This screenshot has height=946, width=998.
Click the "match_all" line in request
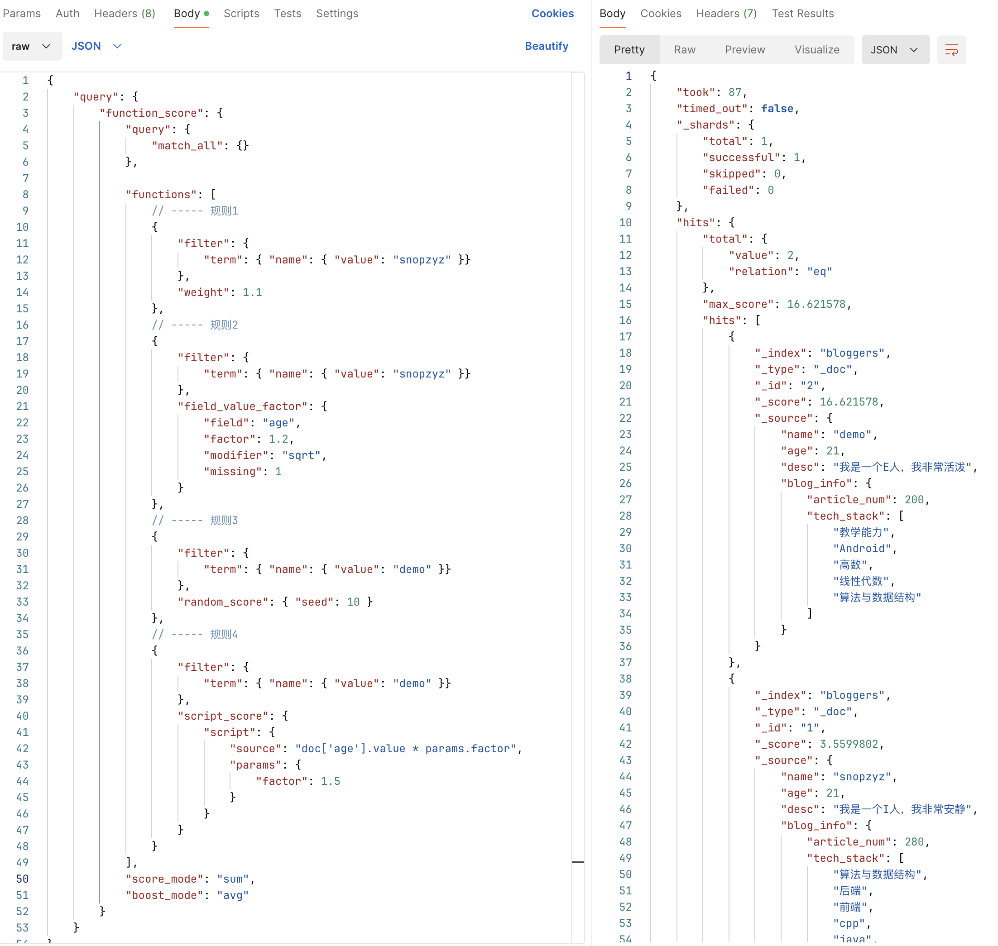[x=200, y=146]
